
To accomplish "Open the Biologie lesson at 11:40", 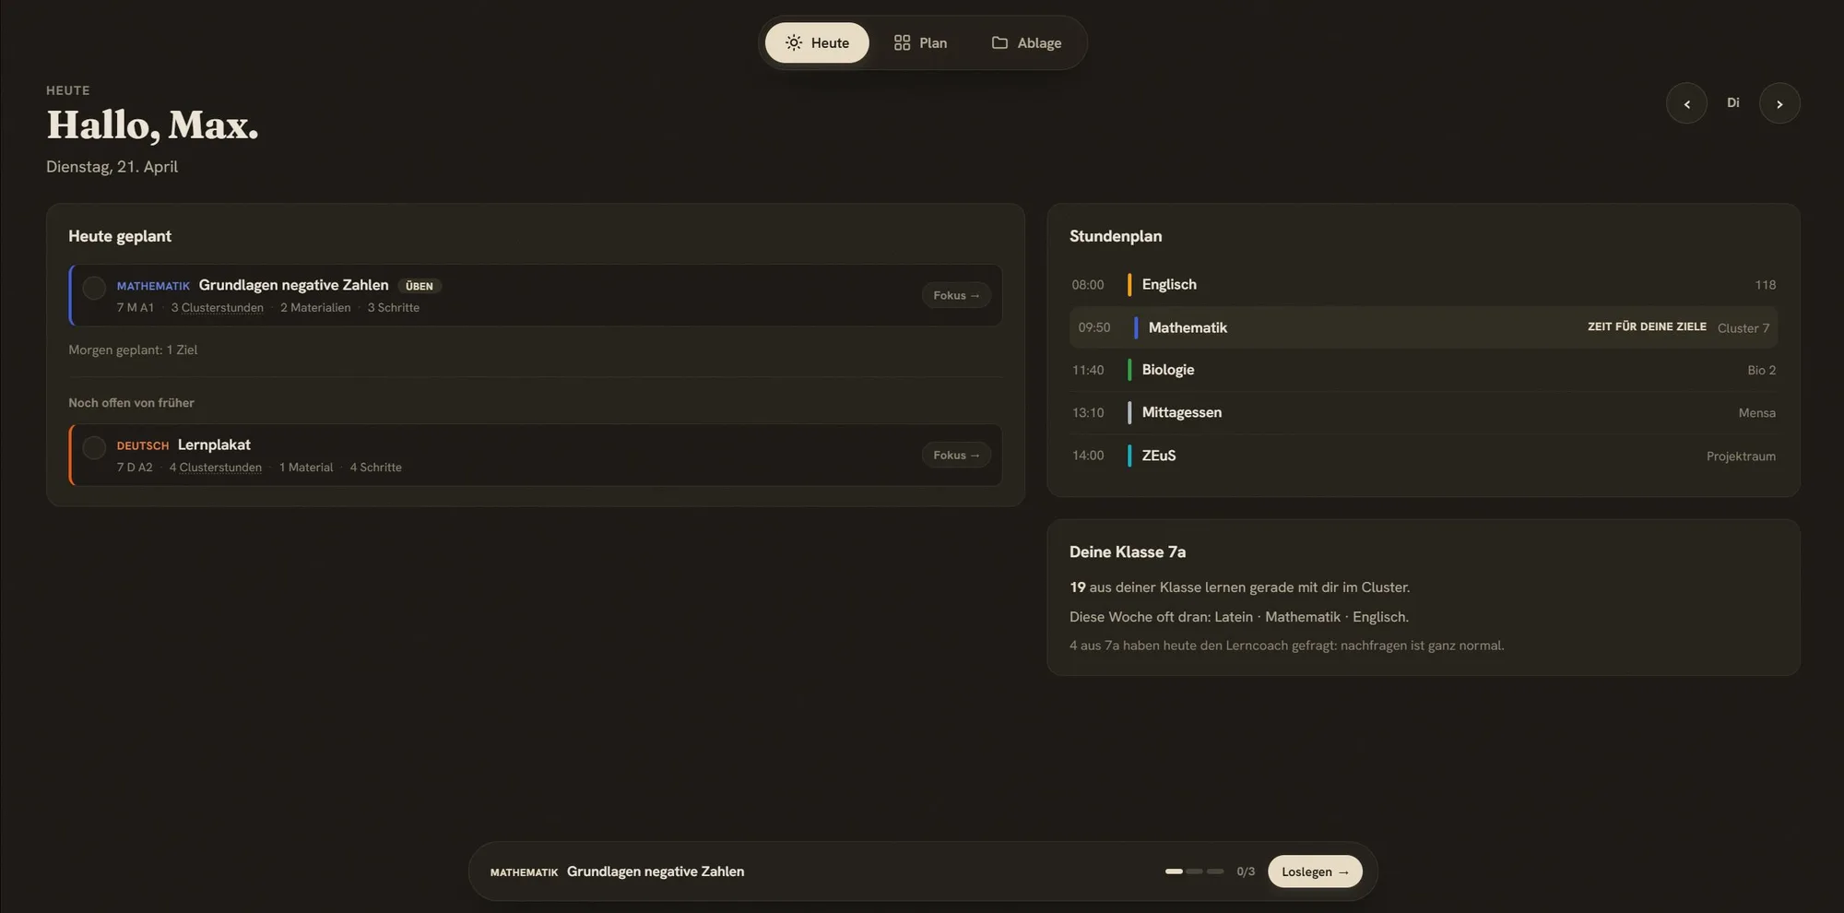I will click(1424, 370).
